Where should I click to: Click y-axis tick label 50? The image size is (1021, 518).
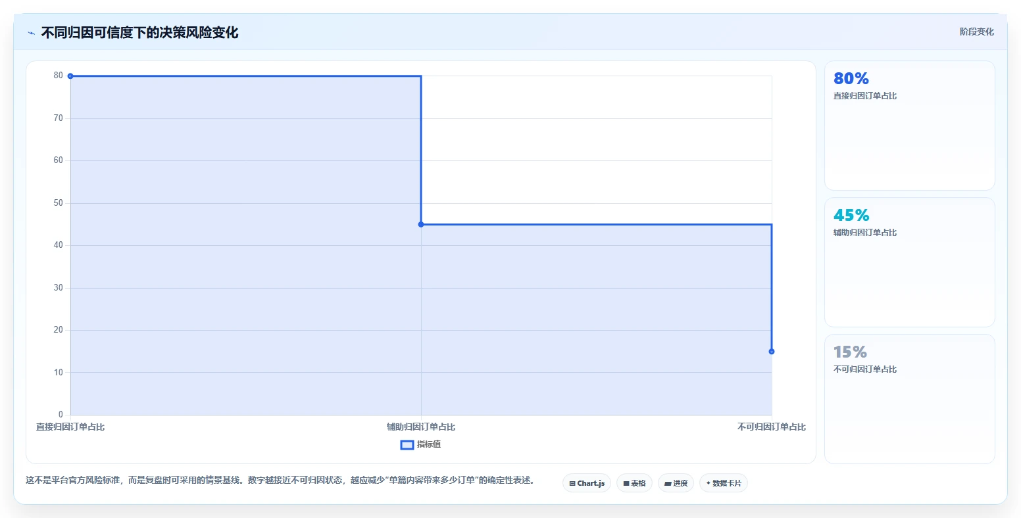(x=59, y=203)
